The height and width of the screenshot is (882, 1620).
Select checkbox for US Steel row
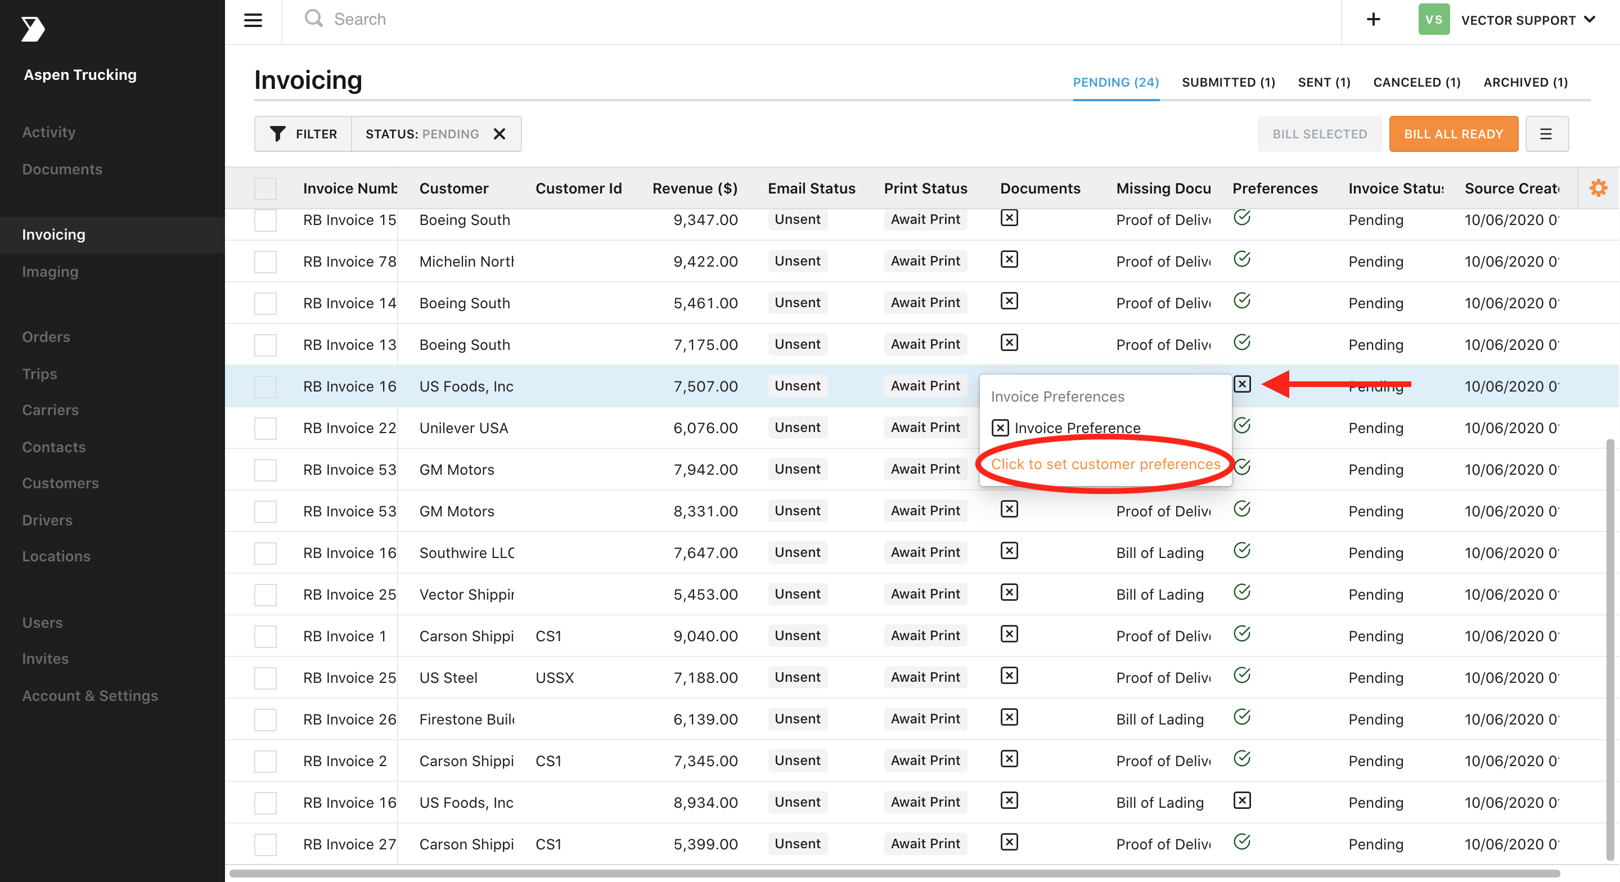tap(265, 678)
